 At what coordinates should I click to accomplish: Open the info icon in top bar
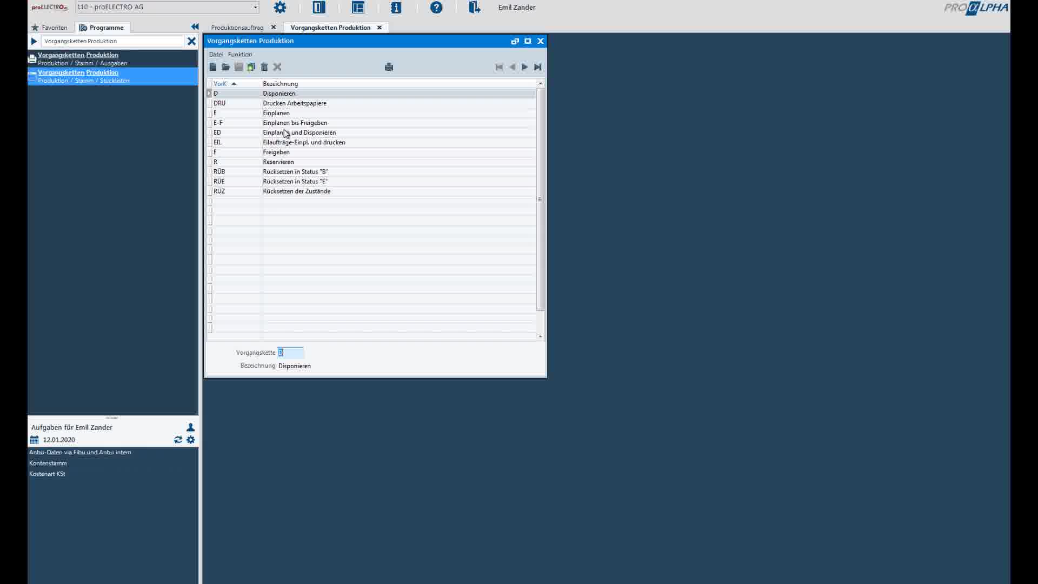[396, 8]
